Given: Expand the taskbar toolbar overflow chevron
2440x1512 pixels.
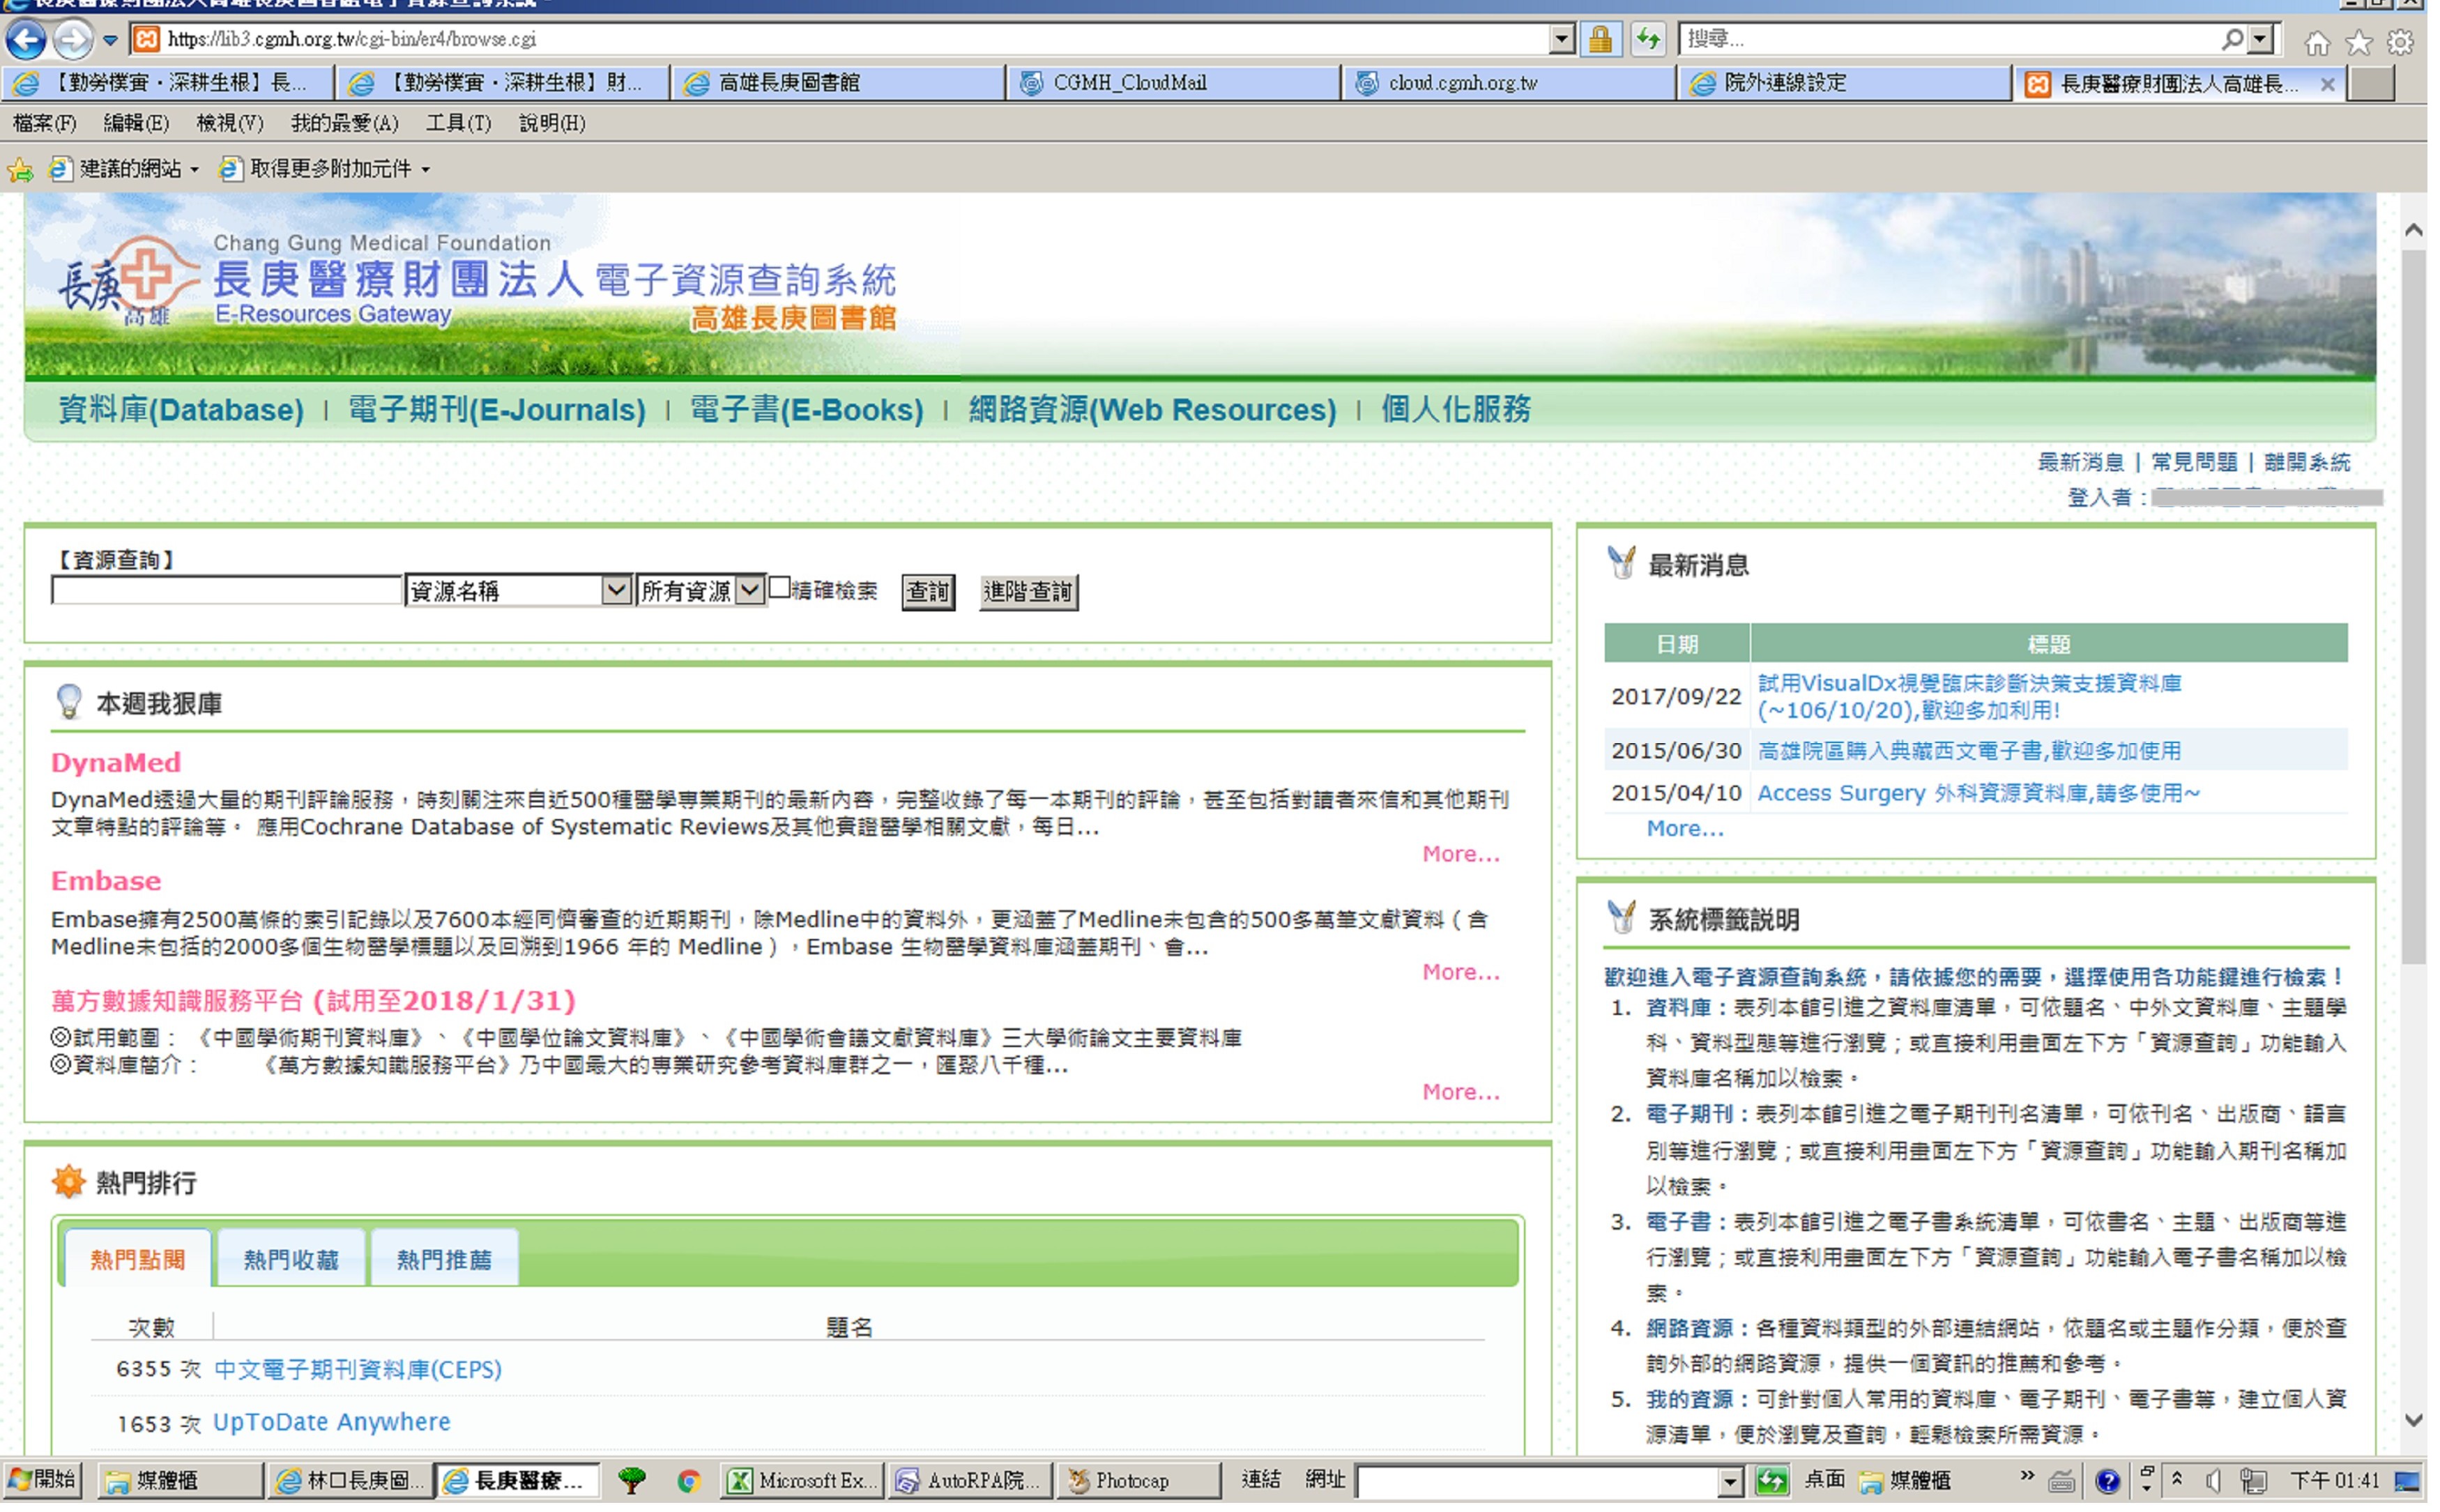Looking at the screenshot, I should pos(2027,1477).
